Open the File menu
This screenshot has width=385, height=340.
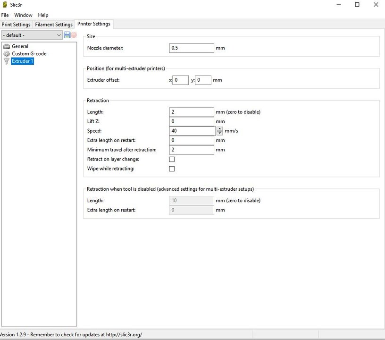(5, 15)
